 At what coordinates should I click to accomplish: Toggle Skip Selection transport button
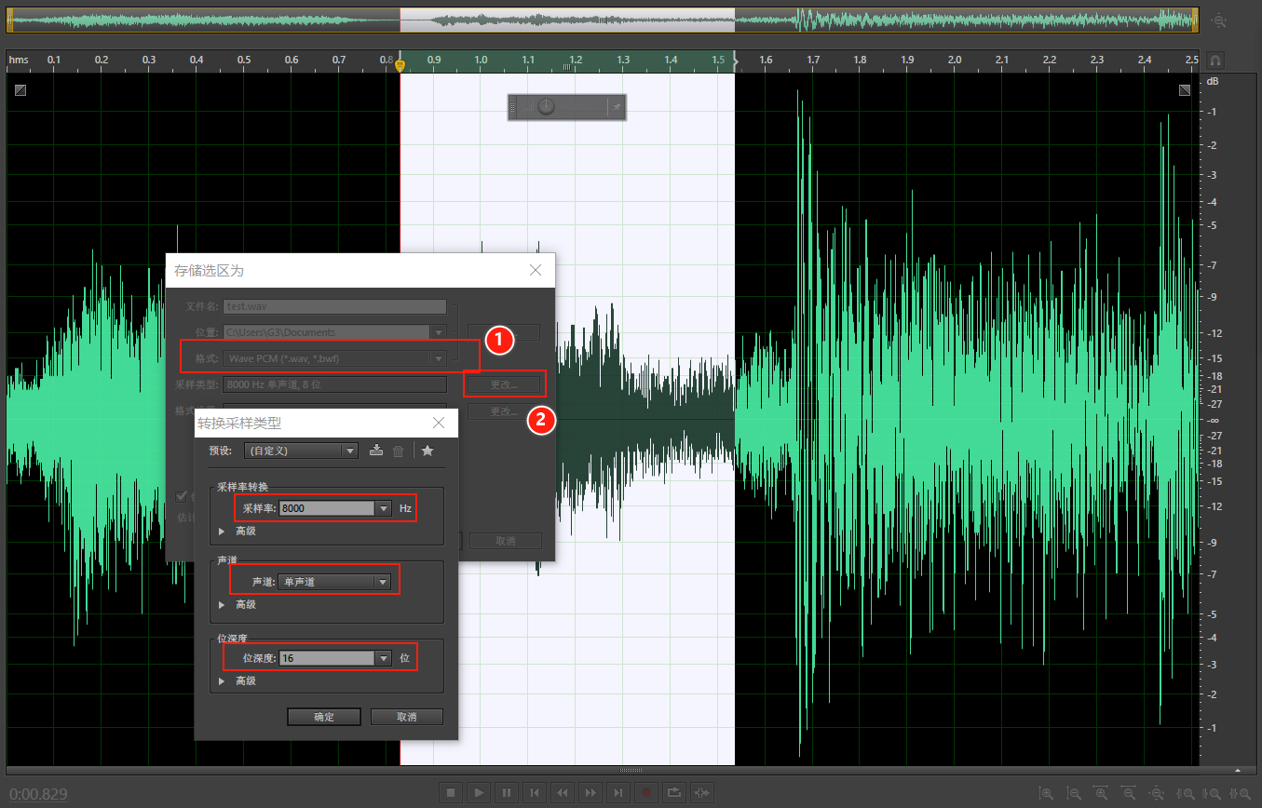[702, 792]
